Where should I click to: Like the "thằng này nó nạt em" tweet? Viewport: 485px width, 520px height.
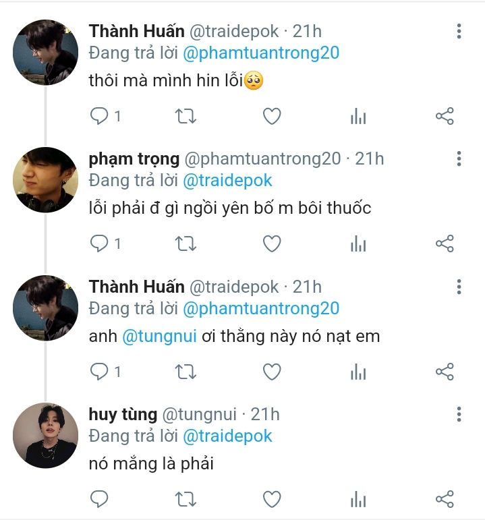click(271, 372)
